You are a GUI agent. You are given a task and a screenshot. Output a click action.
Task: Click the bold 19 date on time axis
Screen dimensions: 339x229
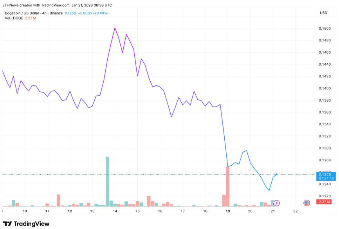(x=228, y=211)
